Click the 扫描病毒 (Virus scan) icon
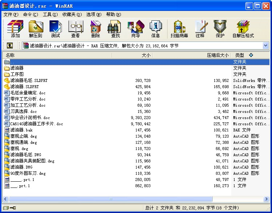The height and width of the screenshot is (213, 272). click(x=179, y=27)
